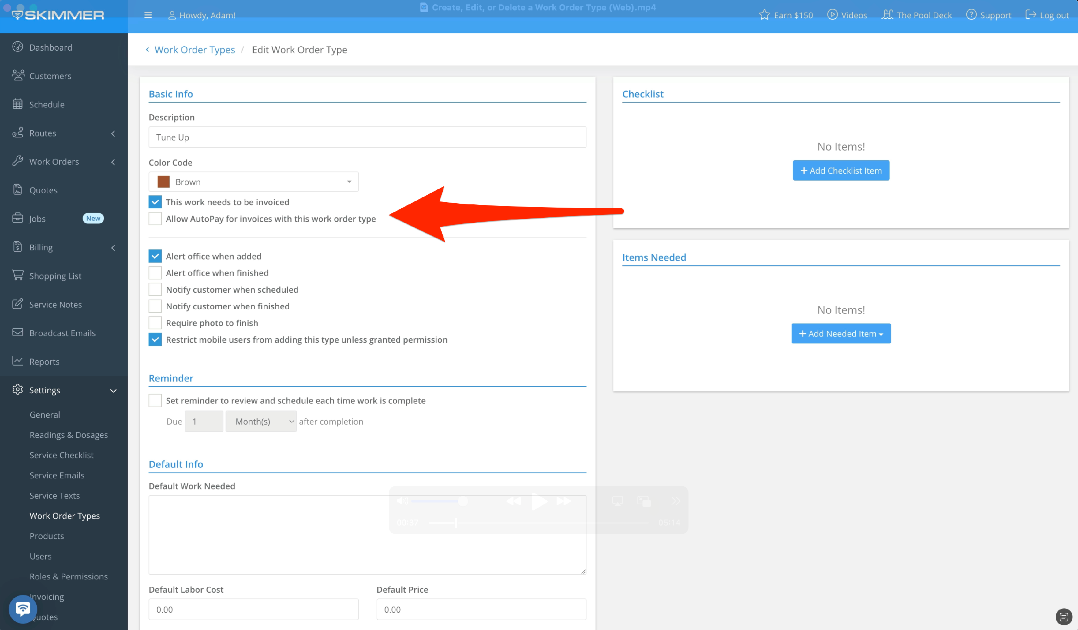The height and width of the screenshot is (630, 1078).
Task: Click the Dashboard gauge icon in sidebar
Action: pyautogui.click(x=18, y=47)
